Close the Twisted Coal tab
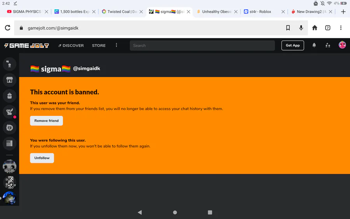The height and width of the screenshot is (219, 350). click(x=141, y=12)
